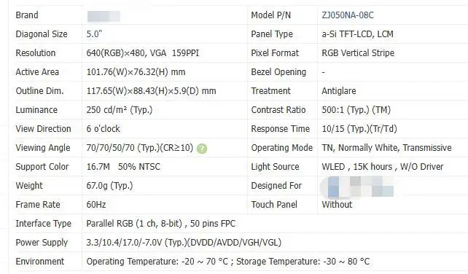468x274 pixels.
Task: Click the Environment temperature range text
Action: click(228, 262)
